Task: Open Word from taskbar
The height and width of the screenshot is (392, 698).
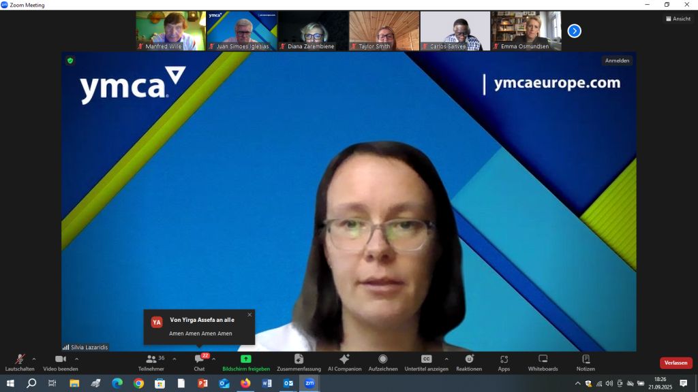Action: 267,383
